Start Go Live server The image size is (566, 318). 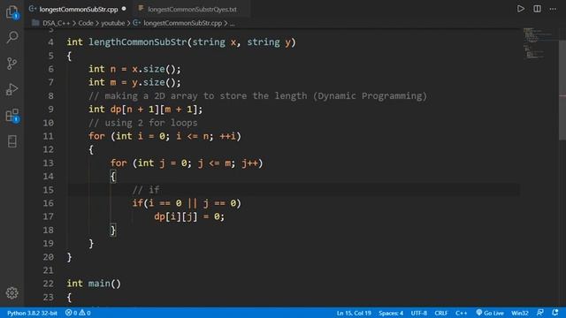pos(490,313)
